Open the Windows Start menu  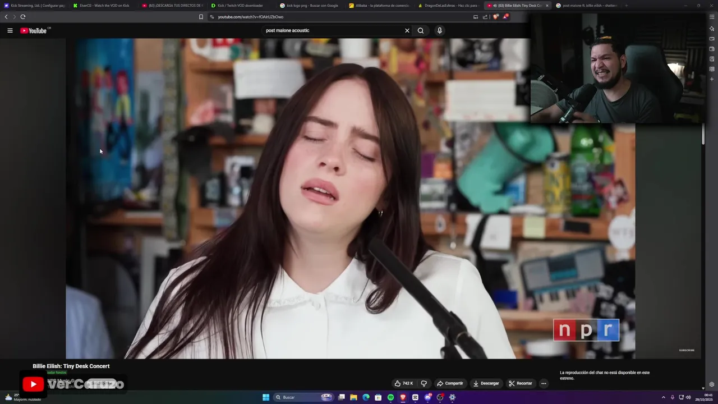click(266, 397)
